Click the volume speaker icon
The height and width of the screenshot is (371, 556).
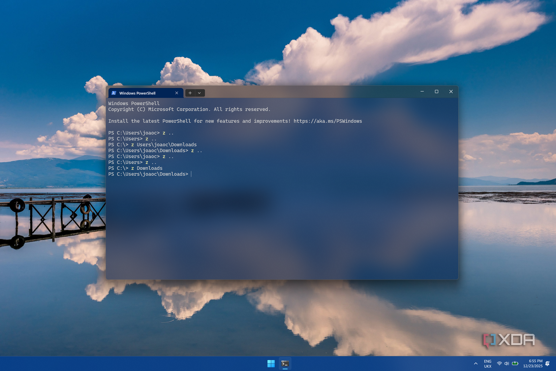[506, 364]
